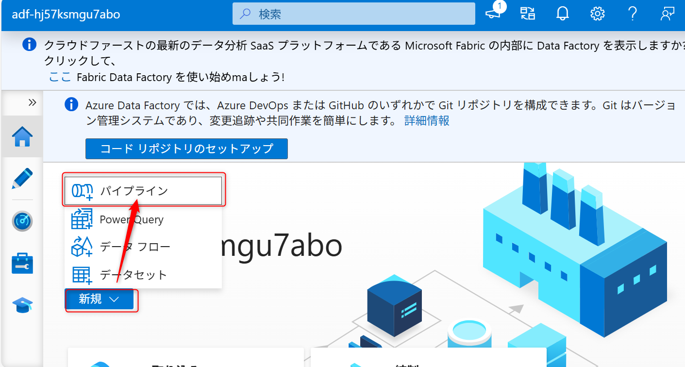The width and height of the screenshot is (685, 367).
Task: Select パイプライン from the New menu
Action: point(134,190)
